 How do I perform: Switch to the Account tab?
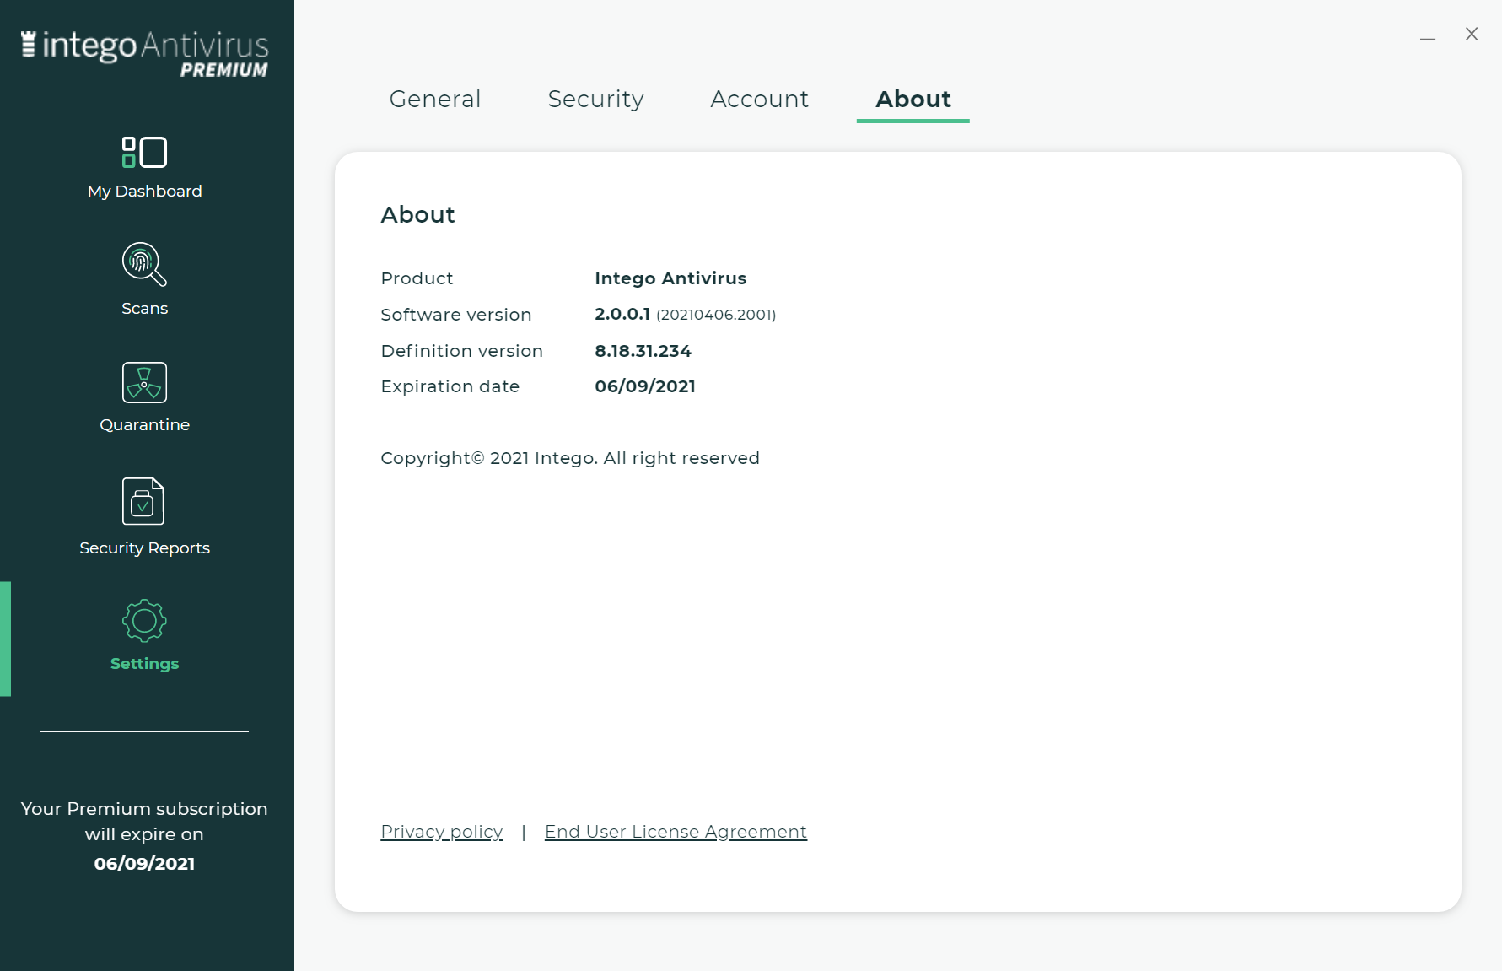click(x=760, y=100)
